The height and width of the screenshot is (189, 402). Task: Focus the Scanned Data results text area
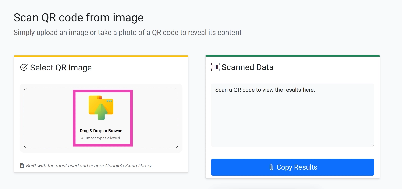pos(292,115)
